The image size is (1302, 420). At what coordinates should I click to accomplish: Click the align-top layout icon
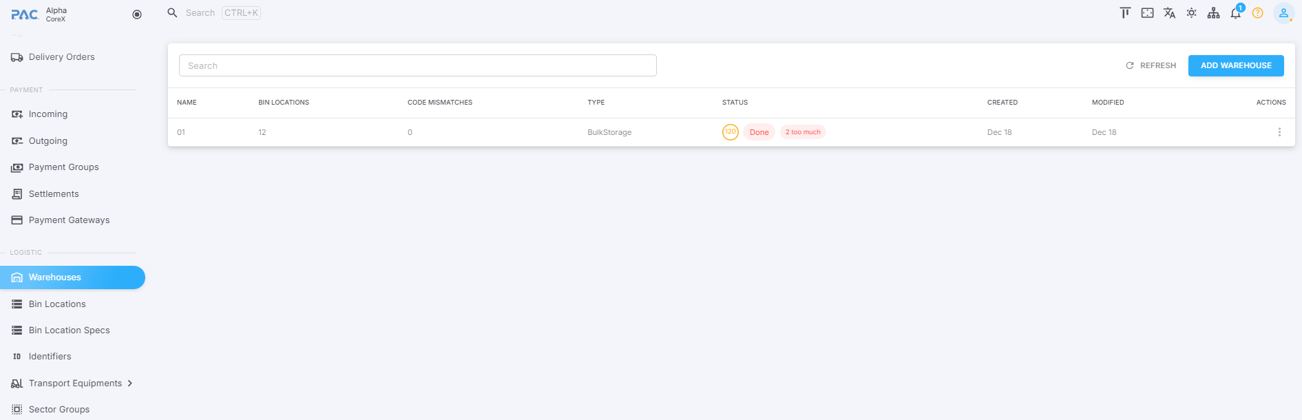click(1125, 13)
